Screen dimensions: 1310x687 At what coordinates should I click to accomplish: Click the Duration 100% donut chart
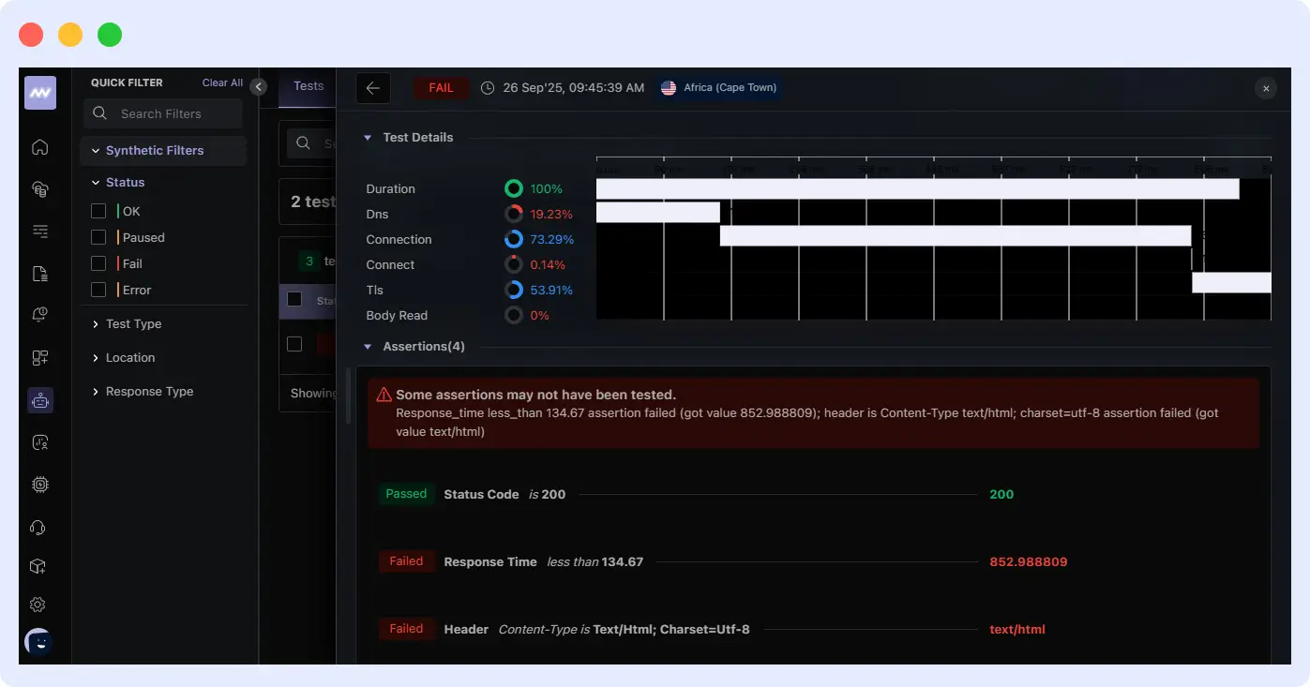tap(513, 187)
